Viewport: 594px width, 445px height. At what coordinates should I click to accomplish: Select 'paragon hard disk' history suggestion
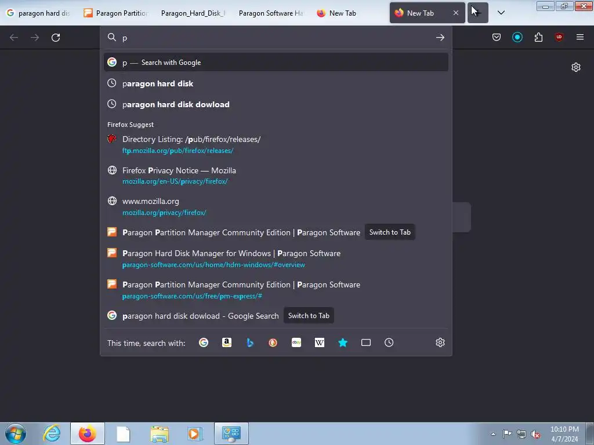coord(276,83)
